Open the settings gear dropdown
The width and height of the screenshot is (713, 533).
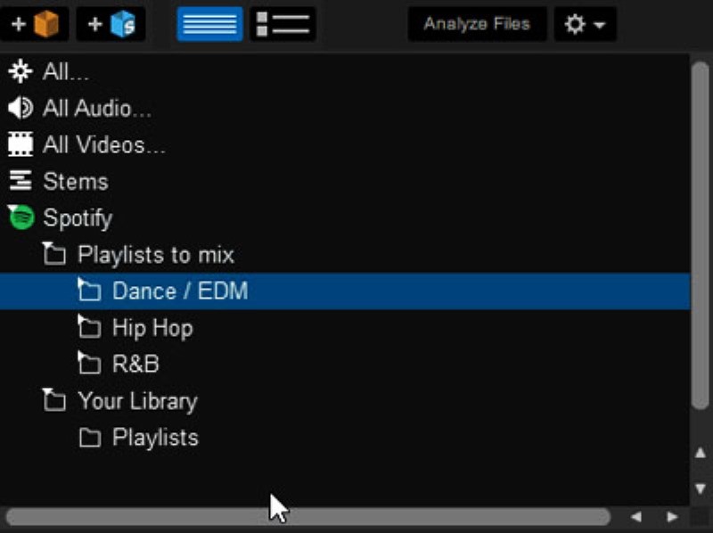[585, 24]
